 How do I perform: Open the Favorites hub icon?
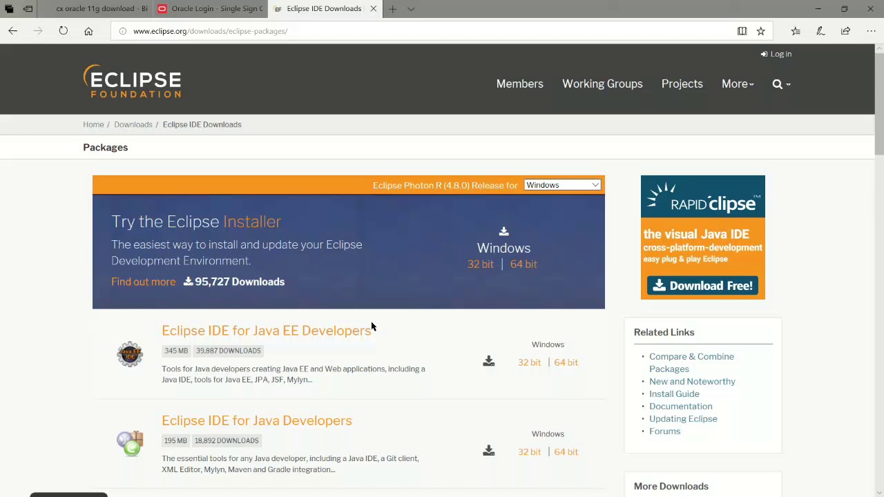click(796, 31)
